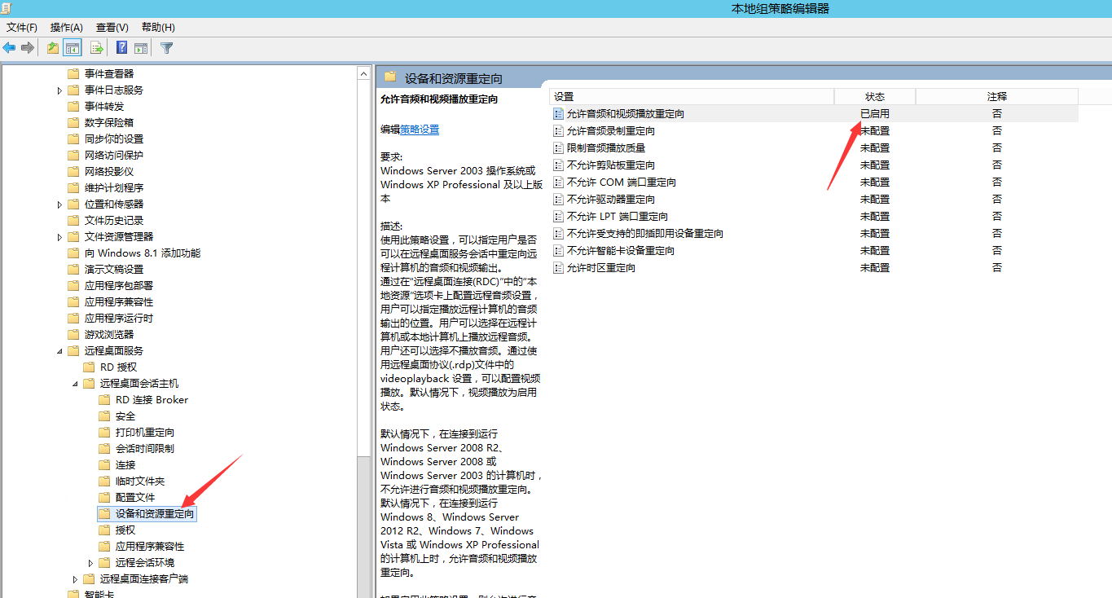Open Help via blue question mark icon
The image size is (1112, 598).
click(121, 48)
